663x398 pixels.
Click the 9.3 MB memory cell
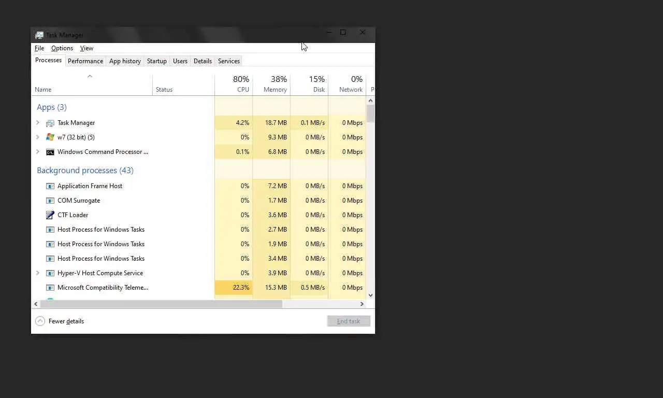coord(271,137)
